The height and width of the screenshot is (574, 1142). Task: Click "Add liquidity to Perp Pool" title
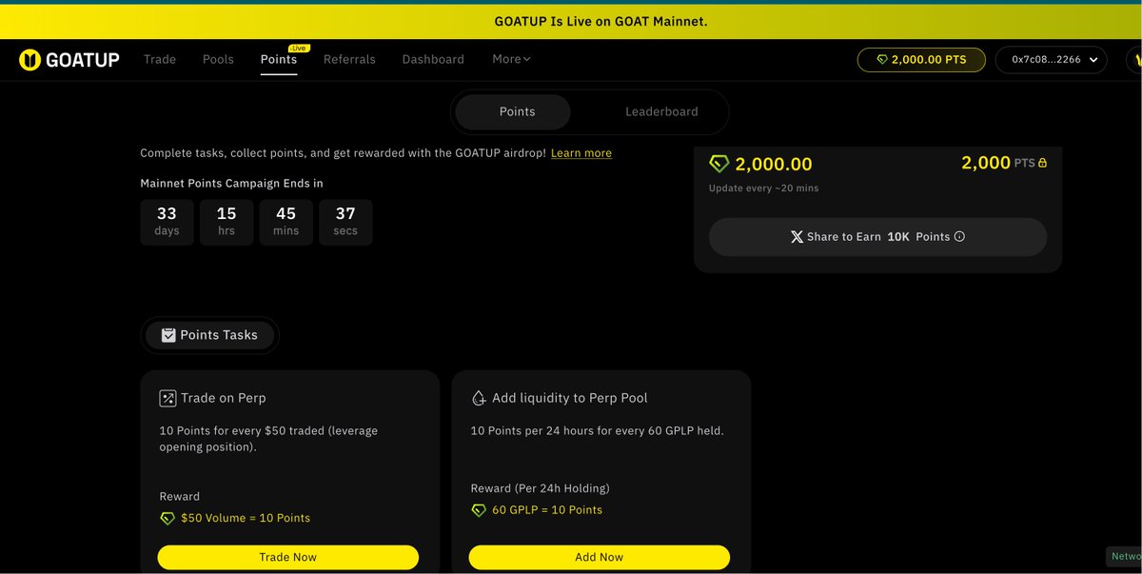[x=570, y=399]
